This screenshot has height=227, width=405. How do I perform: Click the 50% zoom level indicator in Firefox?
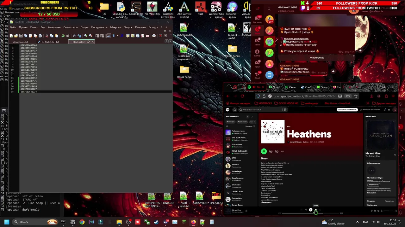coord(348,96)
